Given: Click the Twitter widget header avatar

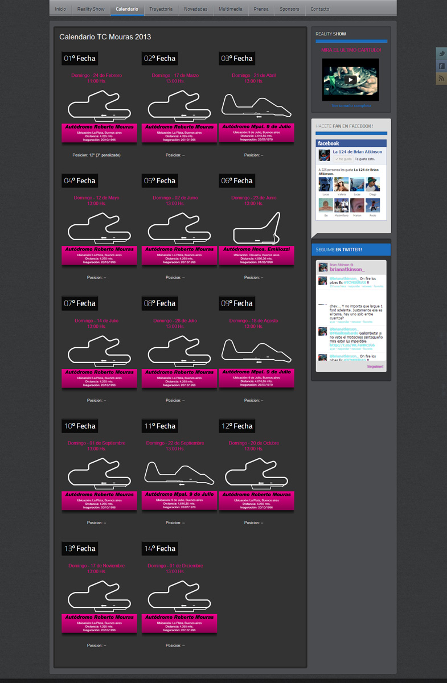Looking at the screenshot, I should (x=323, y=267).
